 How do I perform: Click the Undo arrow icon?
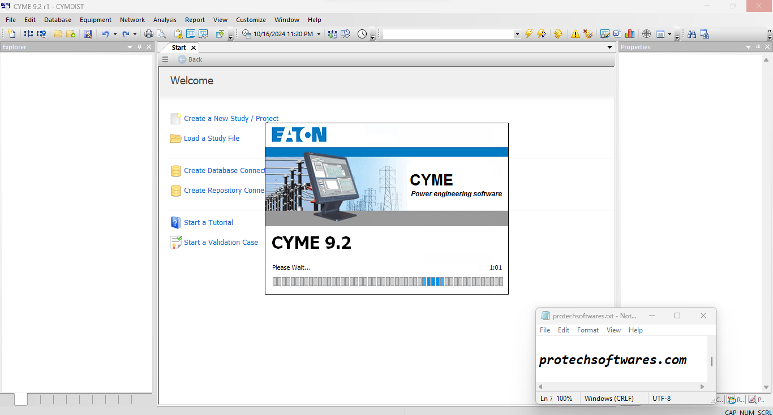(x=105, y=34)
